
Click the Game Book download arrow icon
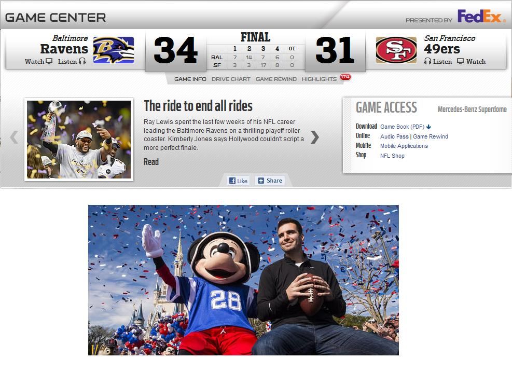pos(428,127)
